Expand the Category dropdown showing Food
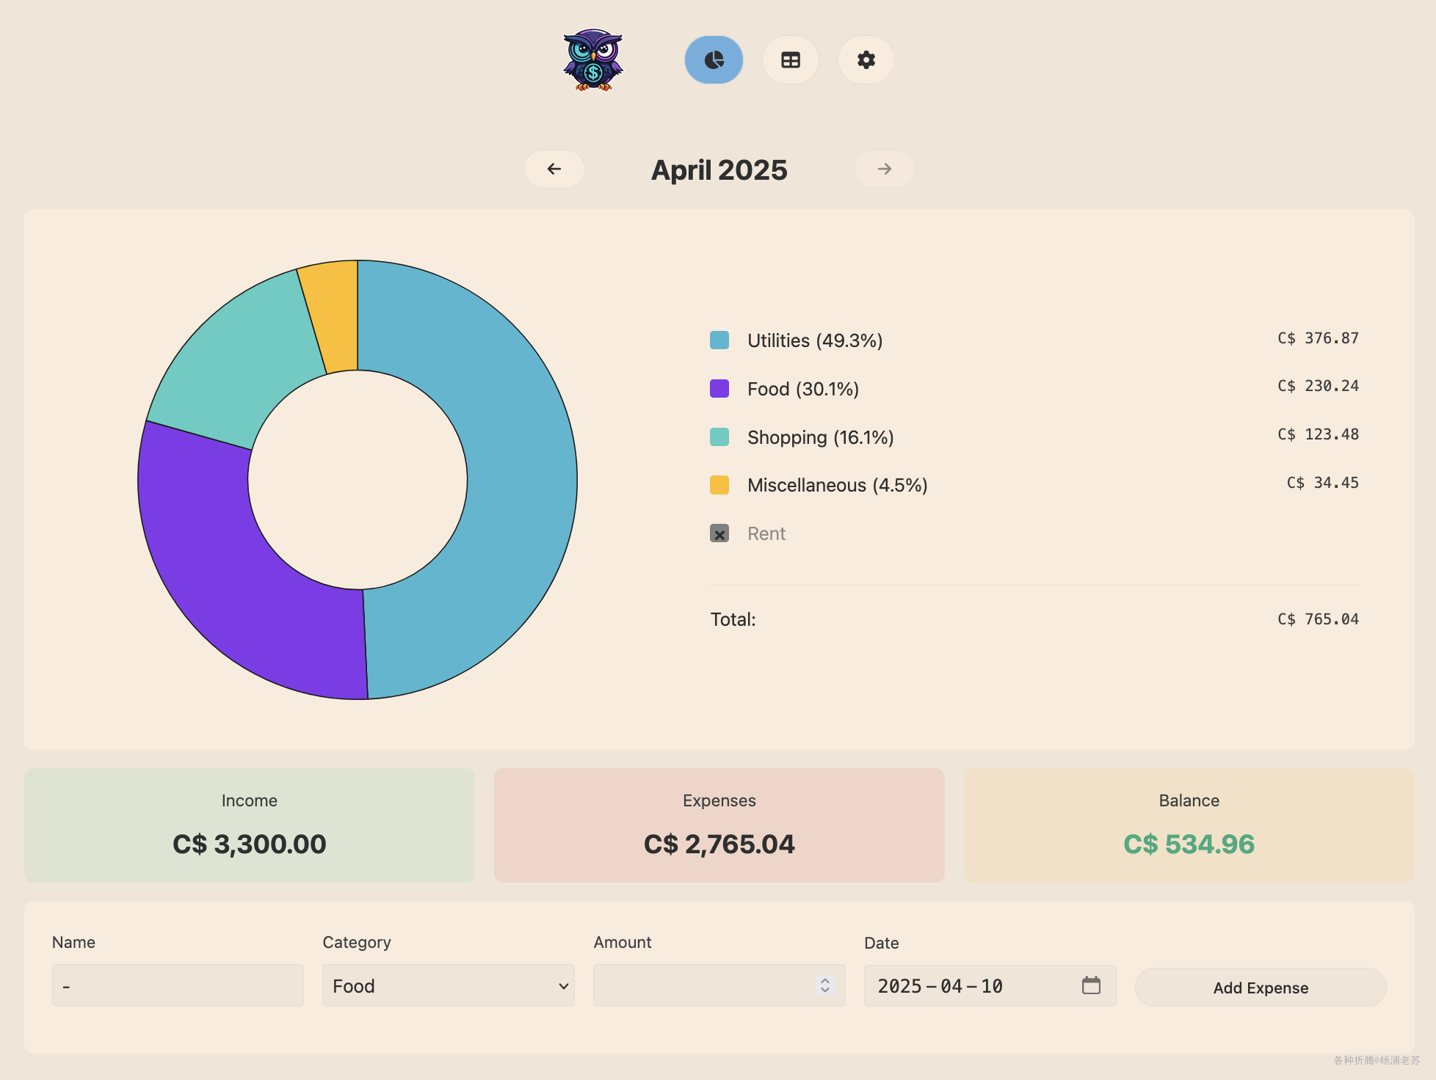The height and width of the screenshot is (1080, 1436). (x=448, y=985)
